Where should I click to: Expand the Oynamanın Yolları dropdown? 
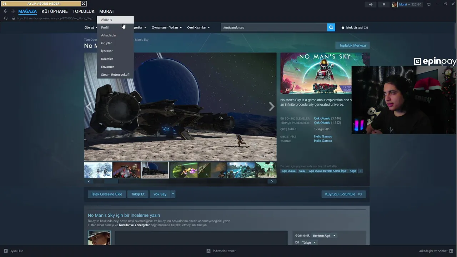coord(167,27)
